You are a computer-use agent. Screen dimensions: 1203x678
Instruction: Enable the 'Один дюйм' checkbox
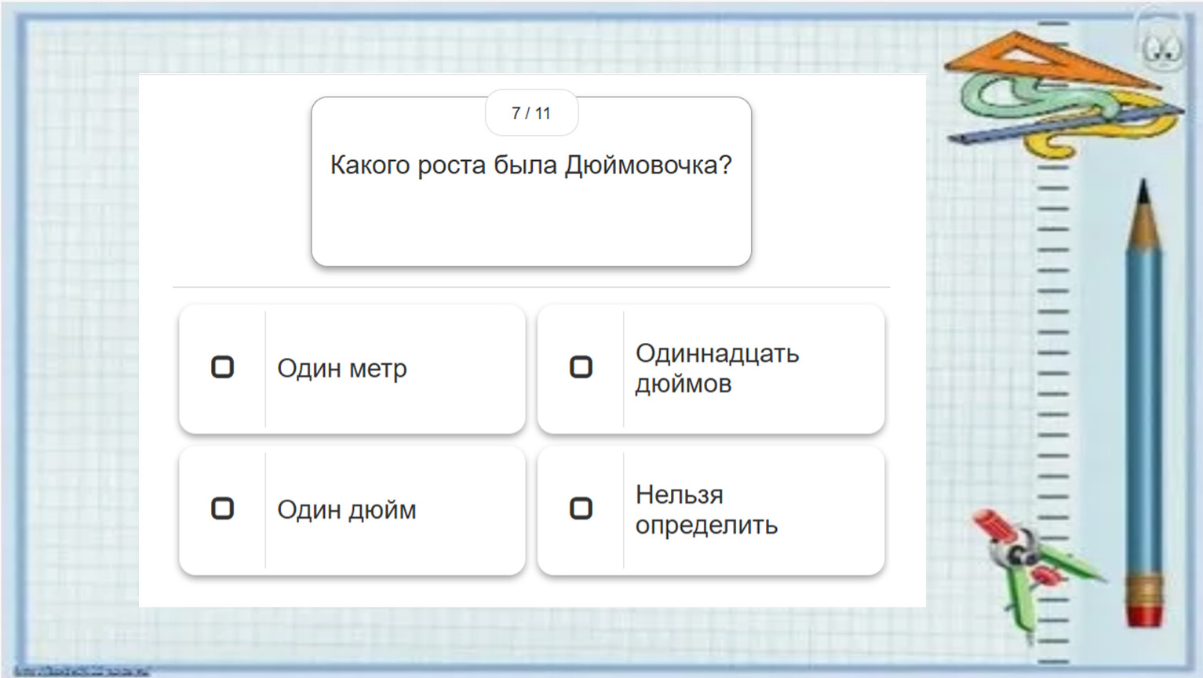click(223, 508)
